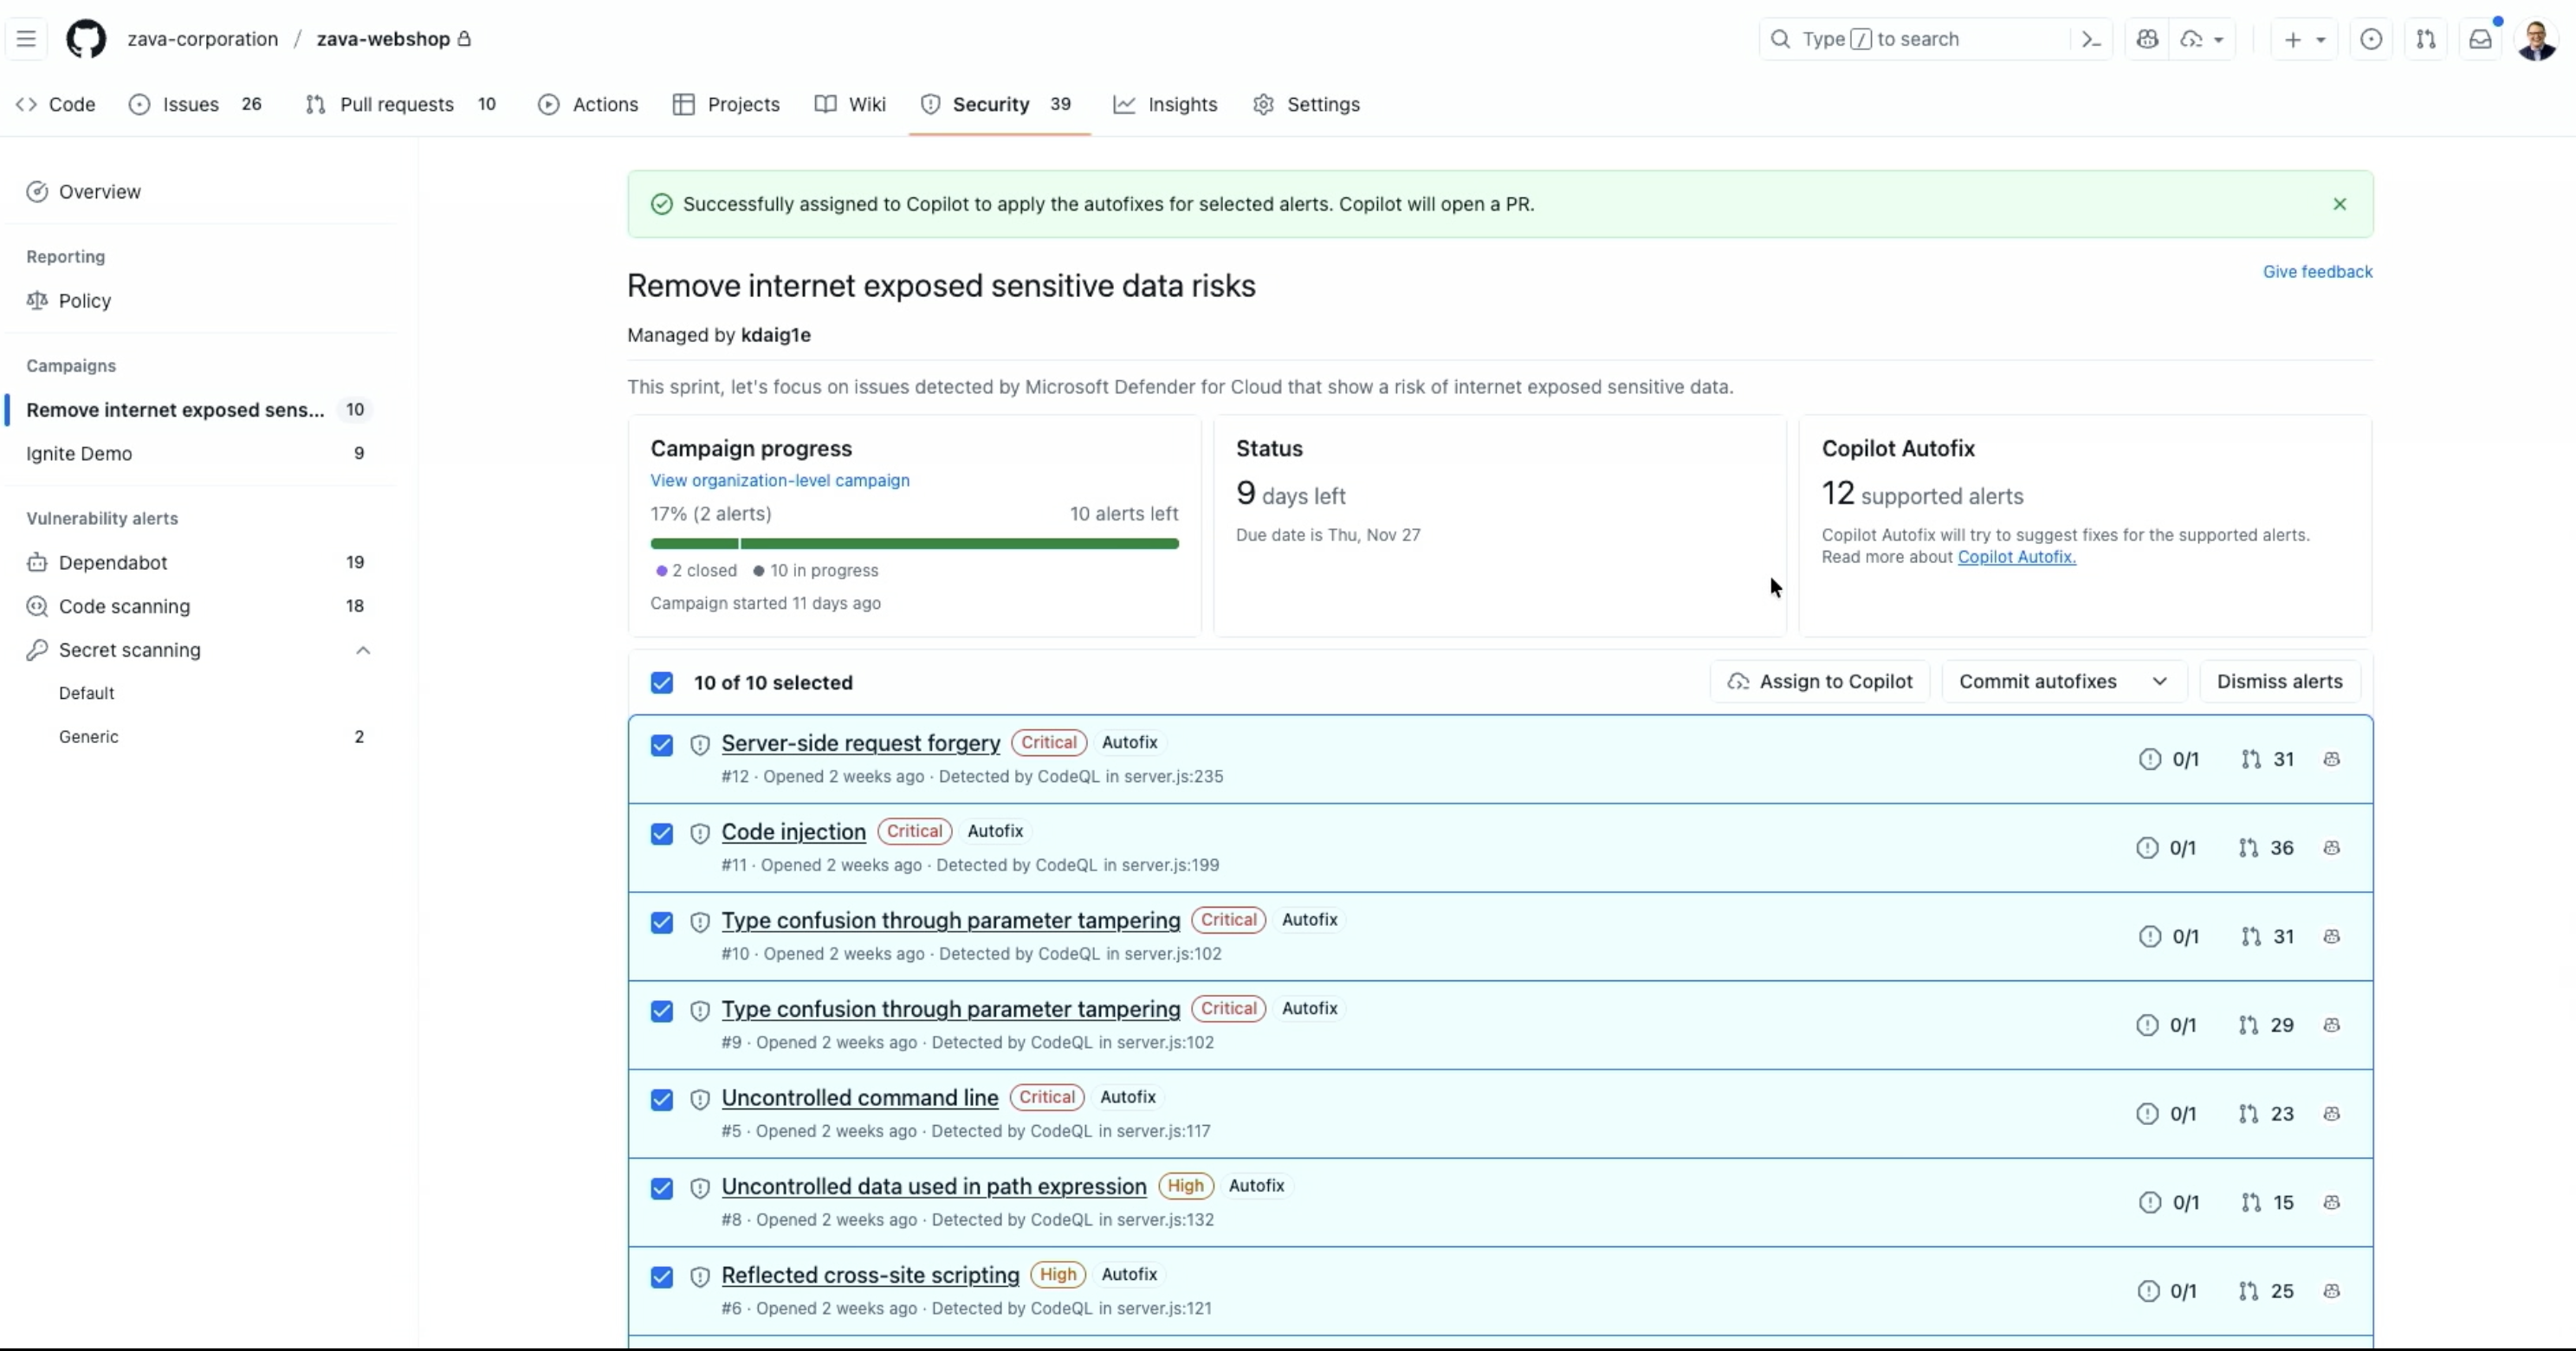2576x1351 pixels.
Task: Uncheck the Server-side request forgery alert
Action: pyautogui.click(x=662, y=745)
